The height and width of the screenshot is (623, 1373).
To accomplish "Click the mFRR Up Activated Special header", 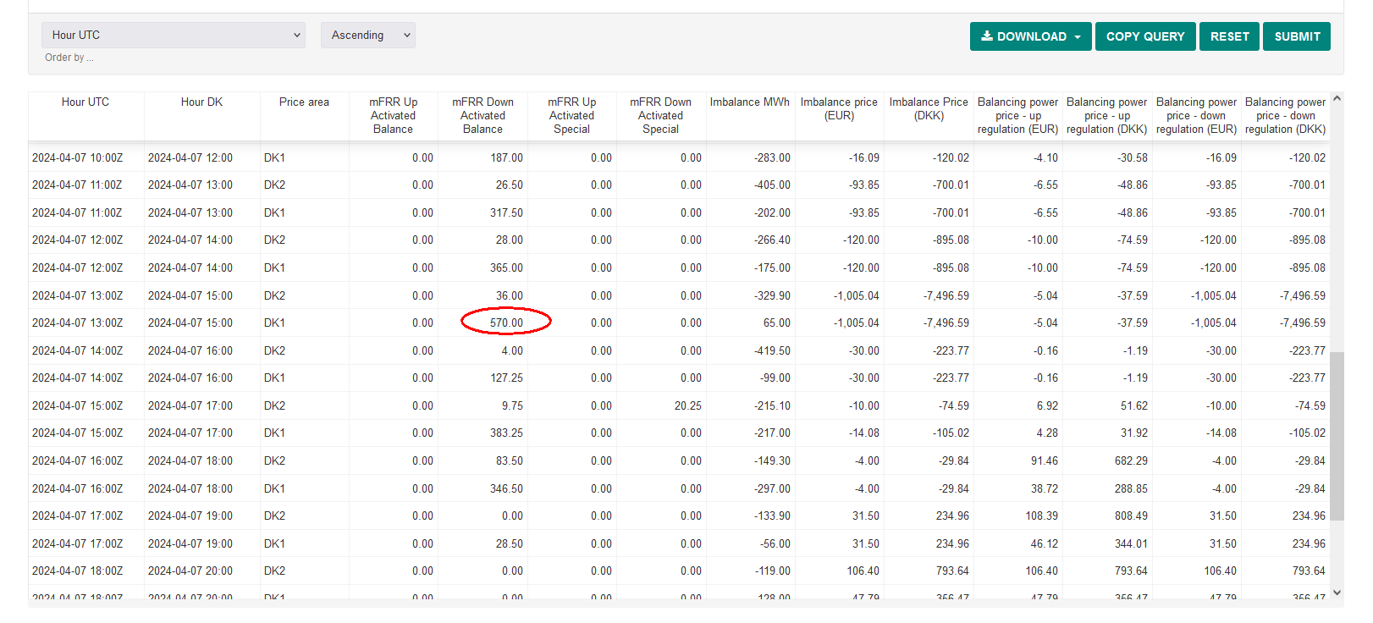I will [x=572, y=115].
